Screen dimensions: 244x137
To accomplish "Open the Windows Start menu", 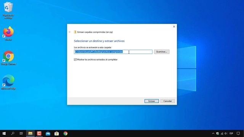I will coord(4,134).
